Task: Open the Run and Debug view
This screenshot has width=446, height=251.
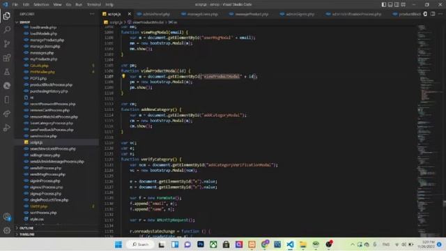Action: click(7, 128)
